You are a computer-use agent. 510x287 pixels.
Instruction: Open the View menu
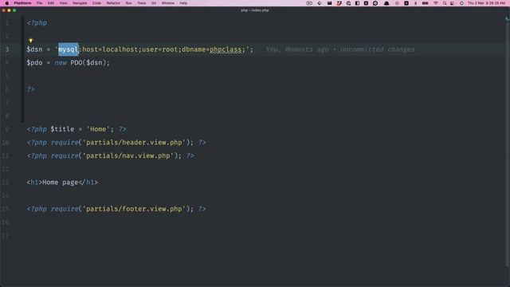pyautogui.click(x=63, y=3)
